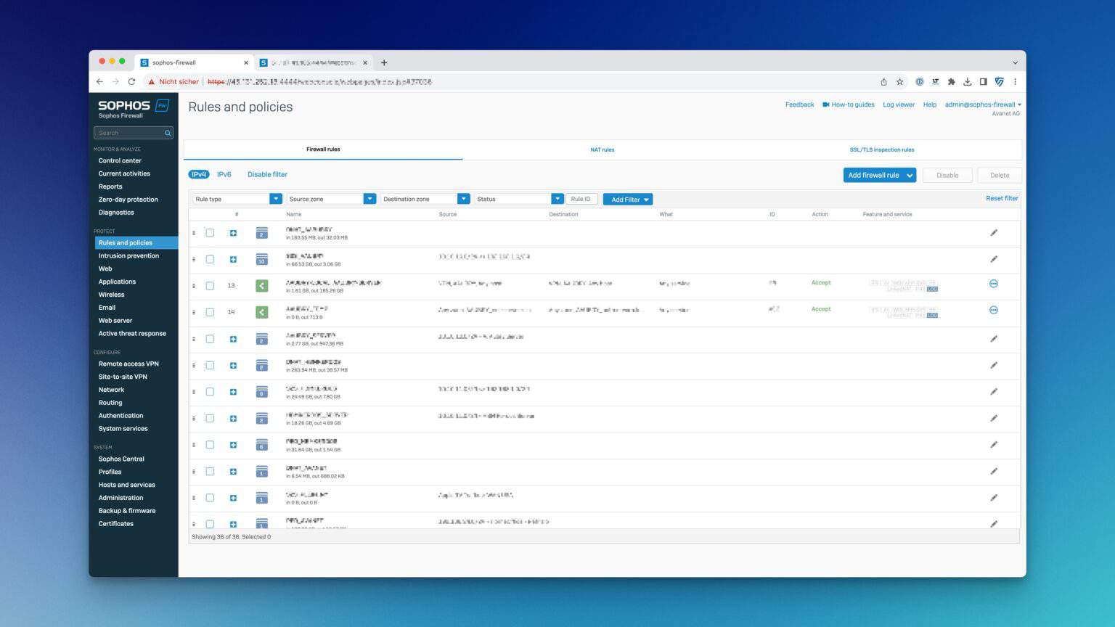Switch to the NAT rules tab
Screen dimensions: 1115x627
[603, 149]
